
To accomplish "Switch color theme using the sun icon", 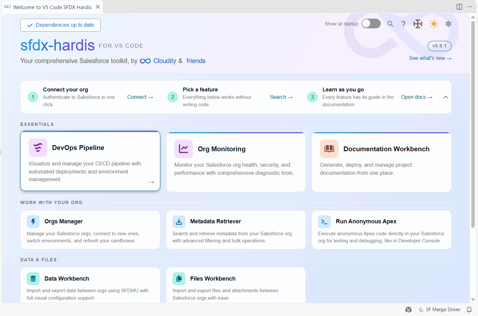I will [434, 24].
